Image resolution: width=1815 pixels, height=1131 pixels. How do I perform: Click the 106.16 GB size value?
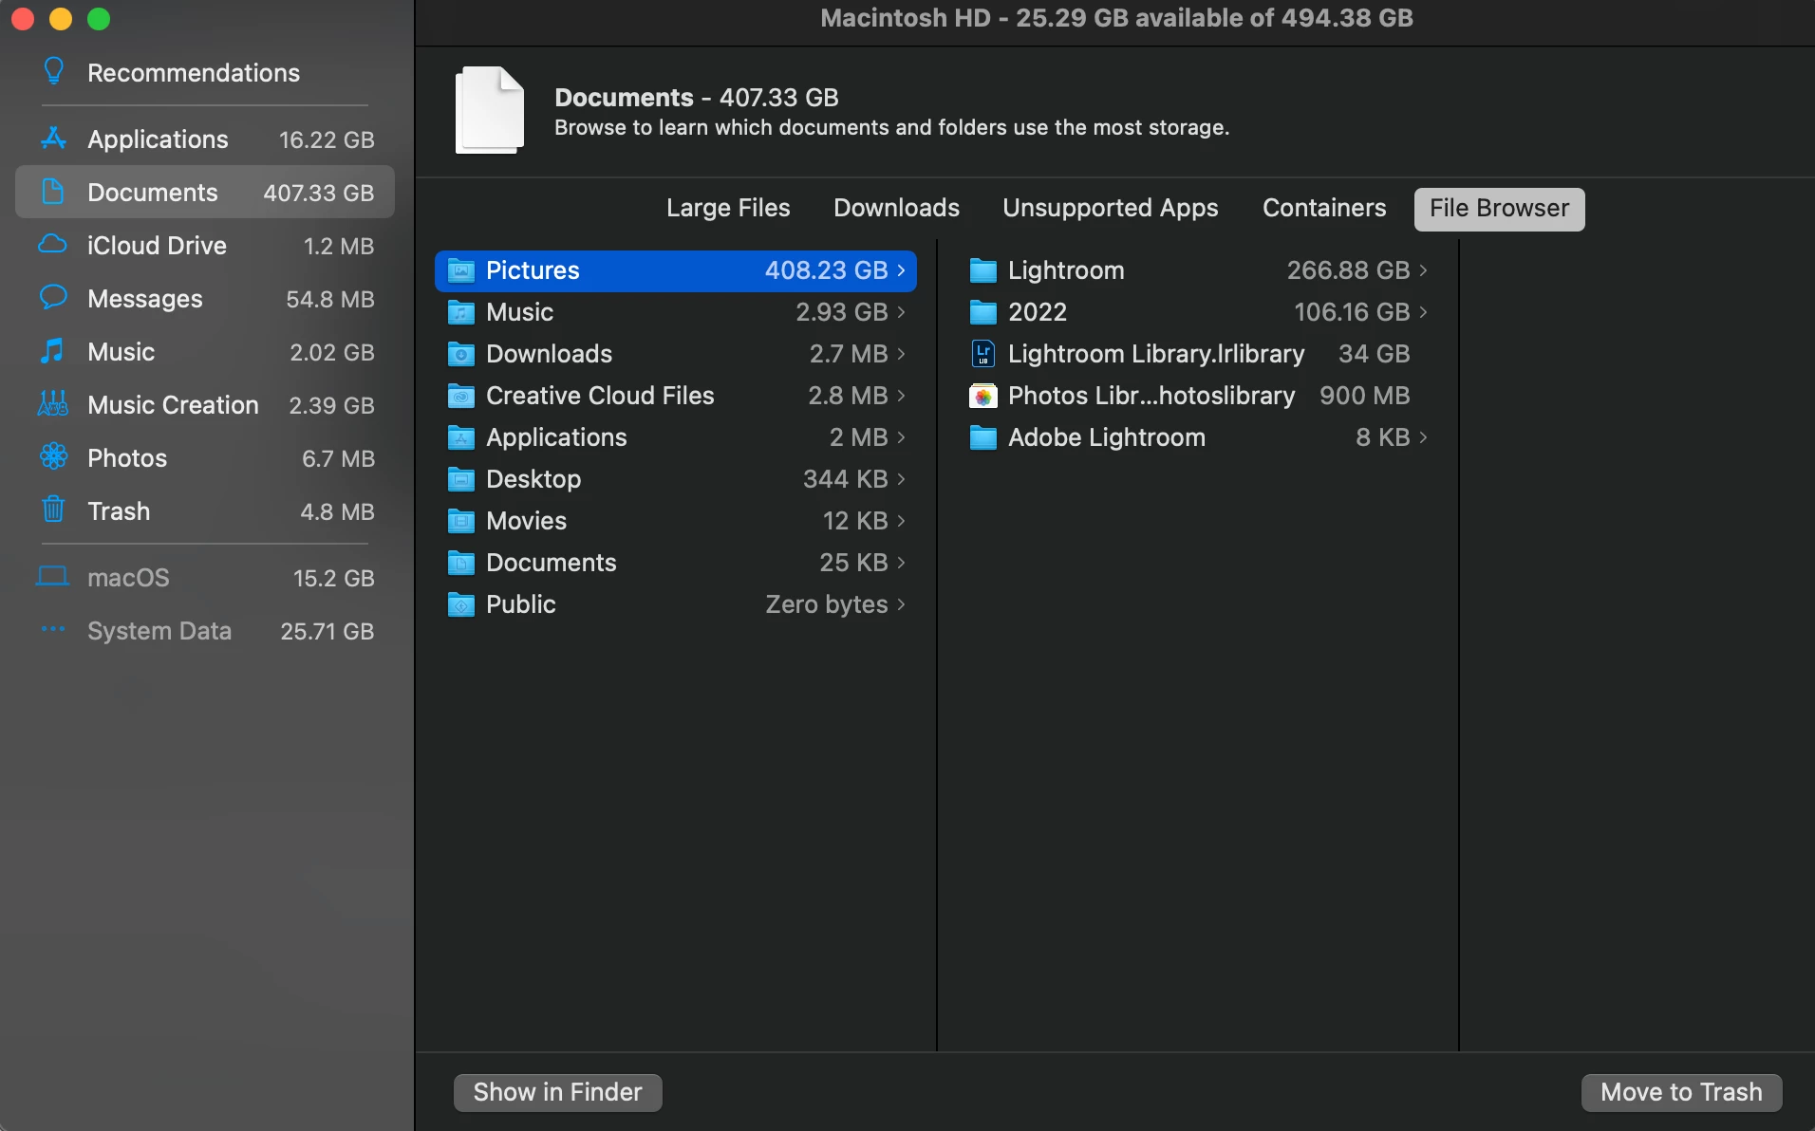1352,312
